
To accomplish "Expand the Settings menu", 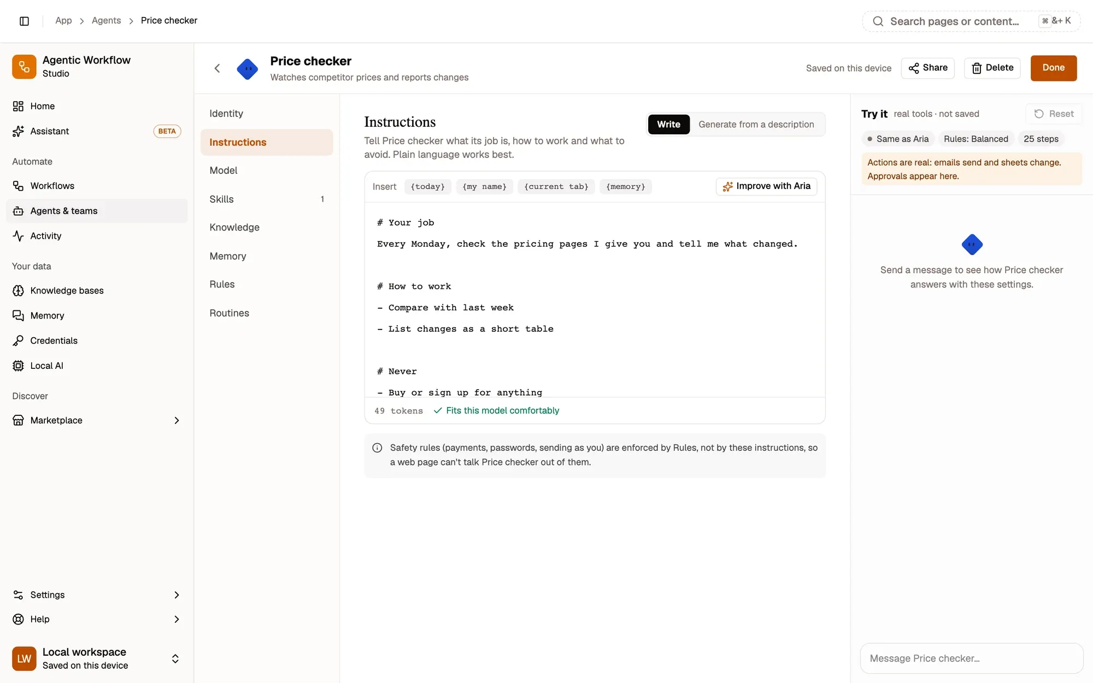I will [x=97, y=594].
